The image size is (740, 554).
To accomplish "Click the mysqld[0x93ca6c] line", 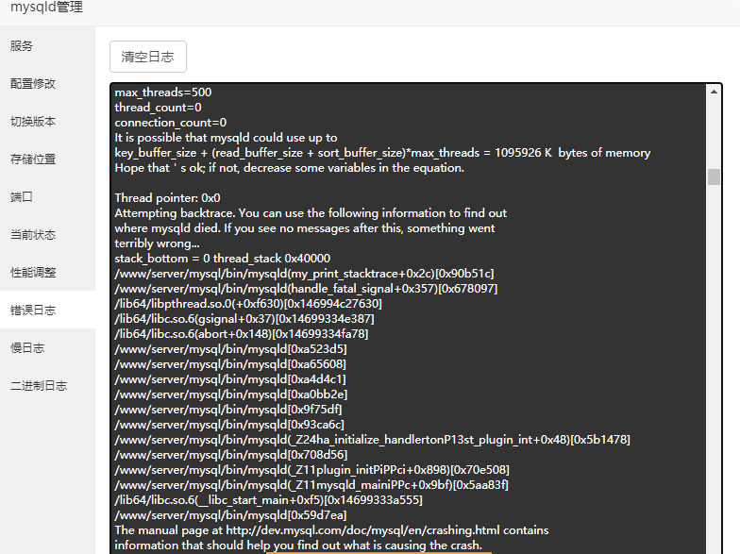I will [x=229, y=425].
